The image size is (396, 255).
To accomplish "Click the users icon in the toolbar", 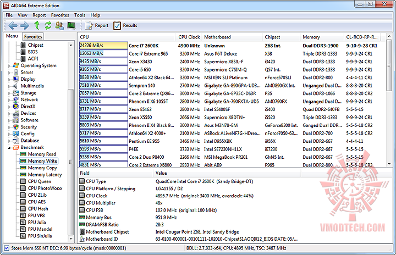I will [59, 25].
